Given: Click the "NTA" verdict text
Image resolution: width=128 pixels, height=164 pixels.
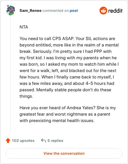Looking at the screenshot, I should pos(24,27).
